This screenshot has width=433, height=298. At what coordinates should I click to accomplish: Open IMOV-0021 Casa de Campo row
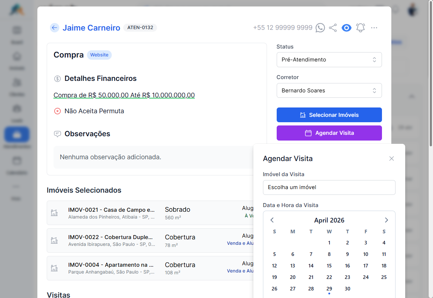[x=153, y=213]
